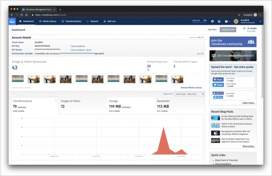Open the help question mark menu

(227, 21)
